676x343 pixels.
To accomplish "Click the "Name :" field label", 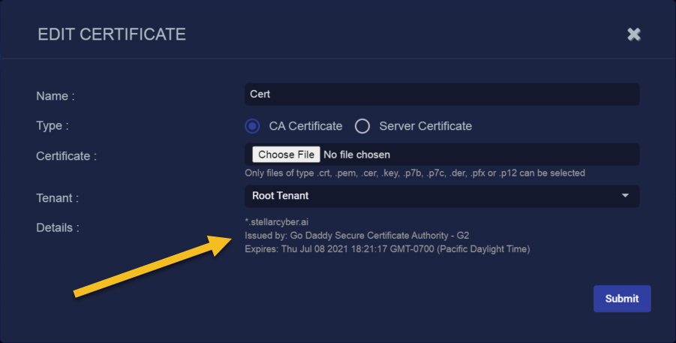I will click(56, 96).
